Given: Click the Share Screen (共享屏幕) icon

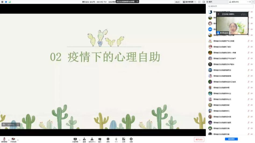Looking at the screenshot, I should point(75,139).
